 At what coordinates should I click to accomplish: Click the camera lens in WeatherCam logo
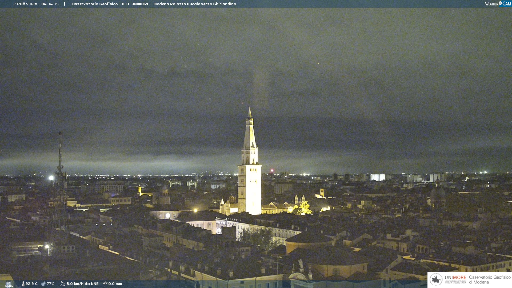point(500,3)
